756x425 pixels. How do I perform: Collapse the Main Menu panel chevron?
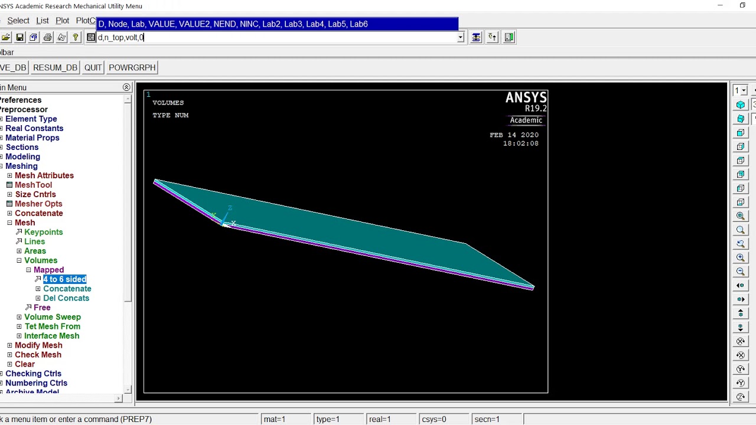coord(126,87)
